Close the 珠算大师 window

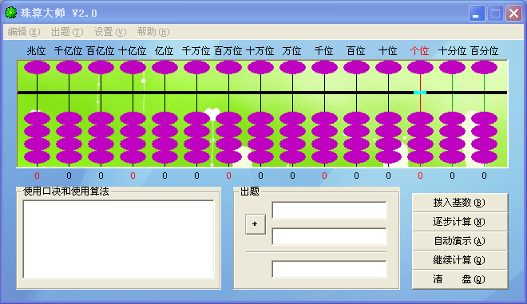click(514, 14)
